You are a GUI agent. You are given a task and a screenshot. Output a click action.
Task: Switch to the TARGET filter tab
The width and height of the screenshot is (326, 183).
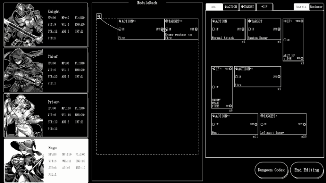tap(248, 7)
